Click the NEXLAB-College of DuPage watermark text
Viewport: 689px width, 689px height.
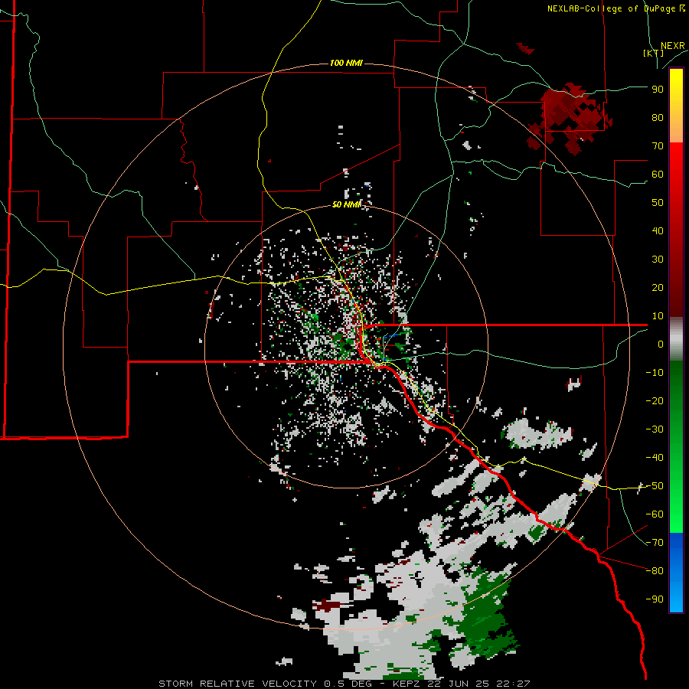616,8
